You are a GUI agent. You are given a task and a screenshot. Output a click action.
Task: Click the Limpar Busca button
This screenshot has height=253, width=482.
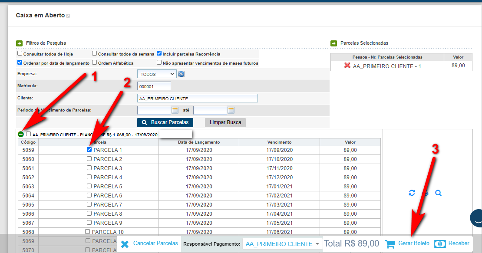click(225, 122)
